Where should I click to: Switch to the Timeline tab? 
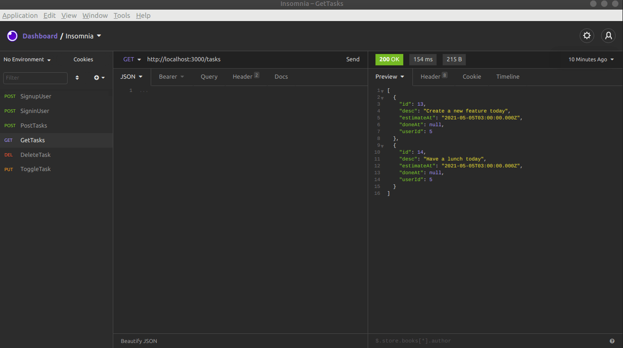(508, 77)
